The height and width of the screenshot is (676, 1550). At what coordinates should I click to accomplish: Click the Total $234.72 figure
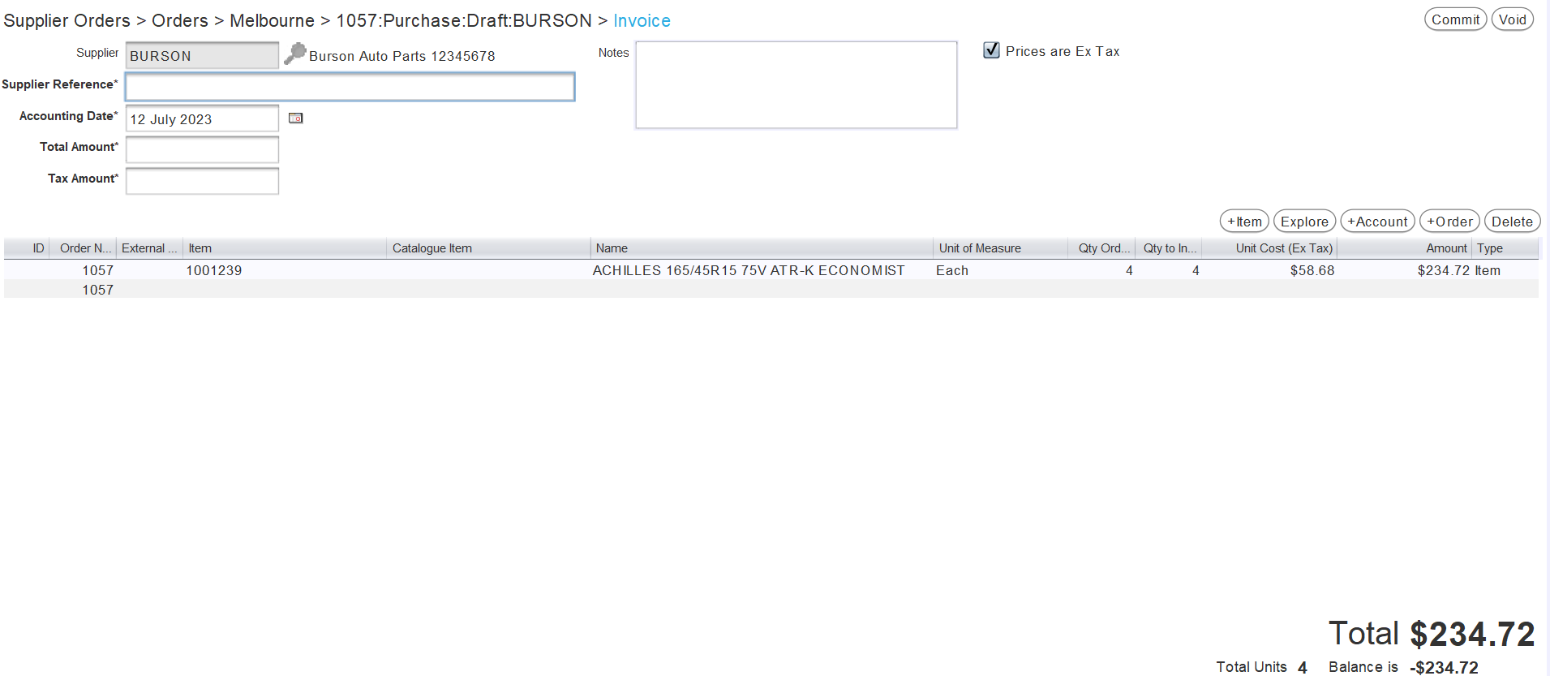tap(1432, 634)
